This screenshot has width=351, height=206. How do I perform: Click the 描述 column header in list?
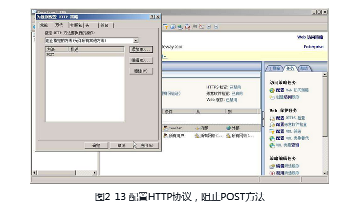coord(96,50)
